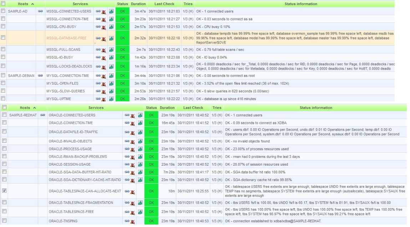The width and height of the screenshot is (410, 227).
Task: Open performance graph for MYSQL-UPTIME
Action: tap(111, 99)
